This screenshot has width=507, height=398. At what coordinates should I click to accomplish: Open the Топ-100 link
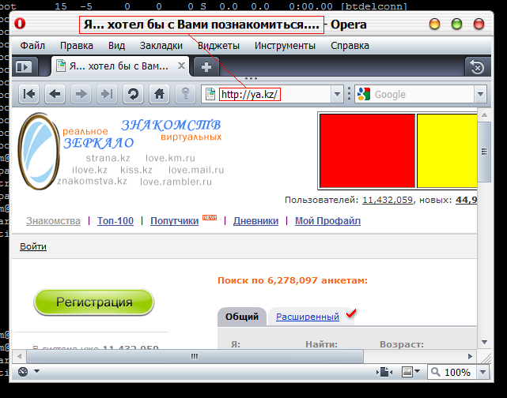coord(115,221)
